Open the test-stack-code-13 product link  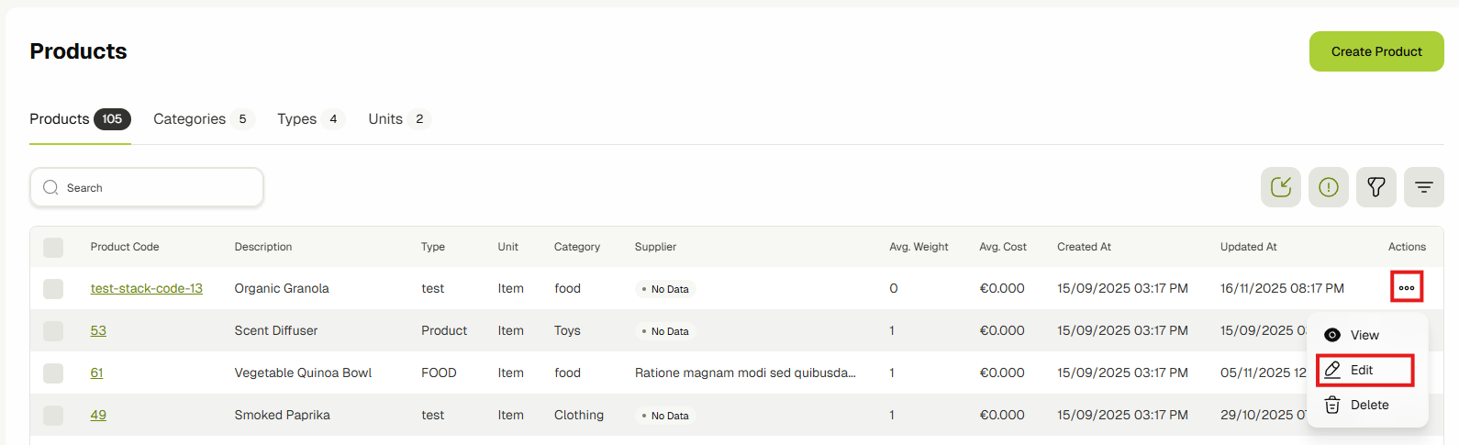pos(146,288)
